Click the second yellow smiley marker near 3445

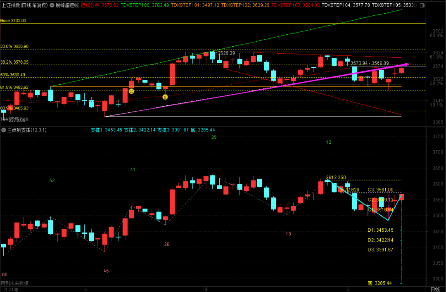tap(165, 97)
